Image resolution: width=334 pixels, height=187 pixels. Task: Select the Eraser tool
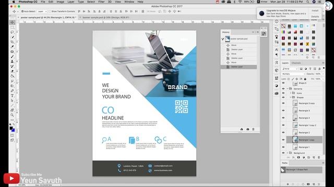click(12, 71)
